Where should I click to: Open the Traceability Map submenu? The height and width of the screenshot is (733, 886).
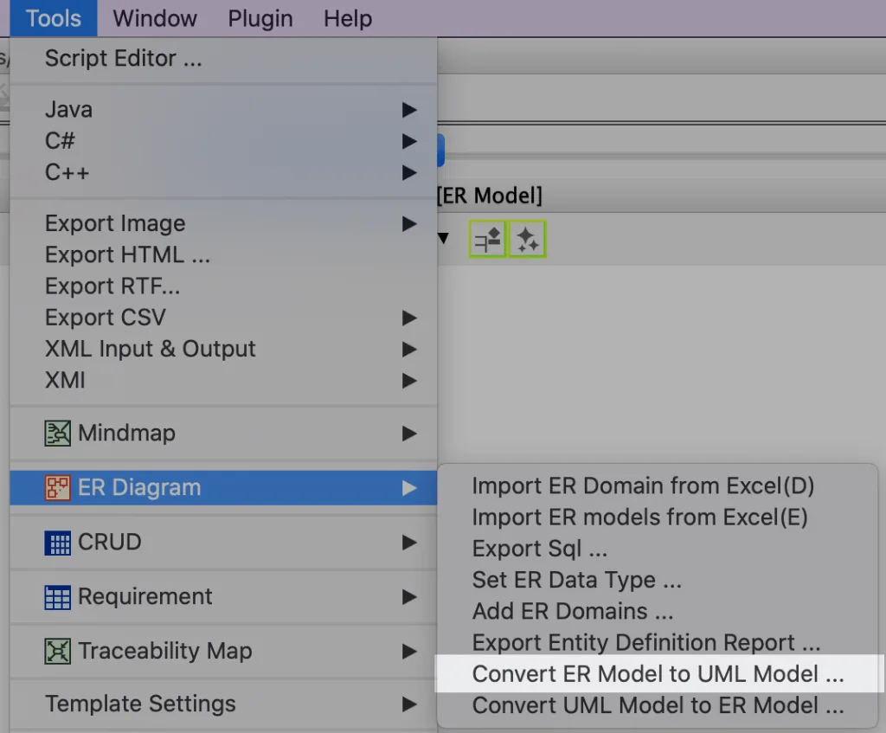click(x=223, y=651)
